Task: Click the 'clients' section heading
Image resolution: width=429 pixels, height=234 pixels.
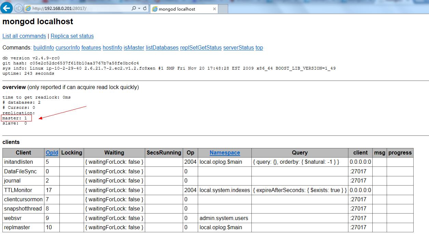Action: pos(11,142)
